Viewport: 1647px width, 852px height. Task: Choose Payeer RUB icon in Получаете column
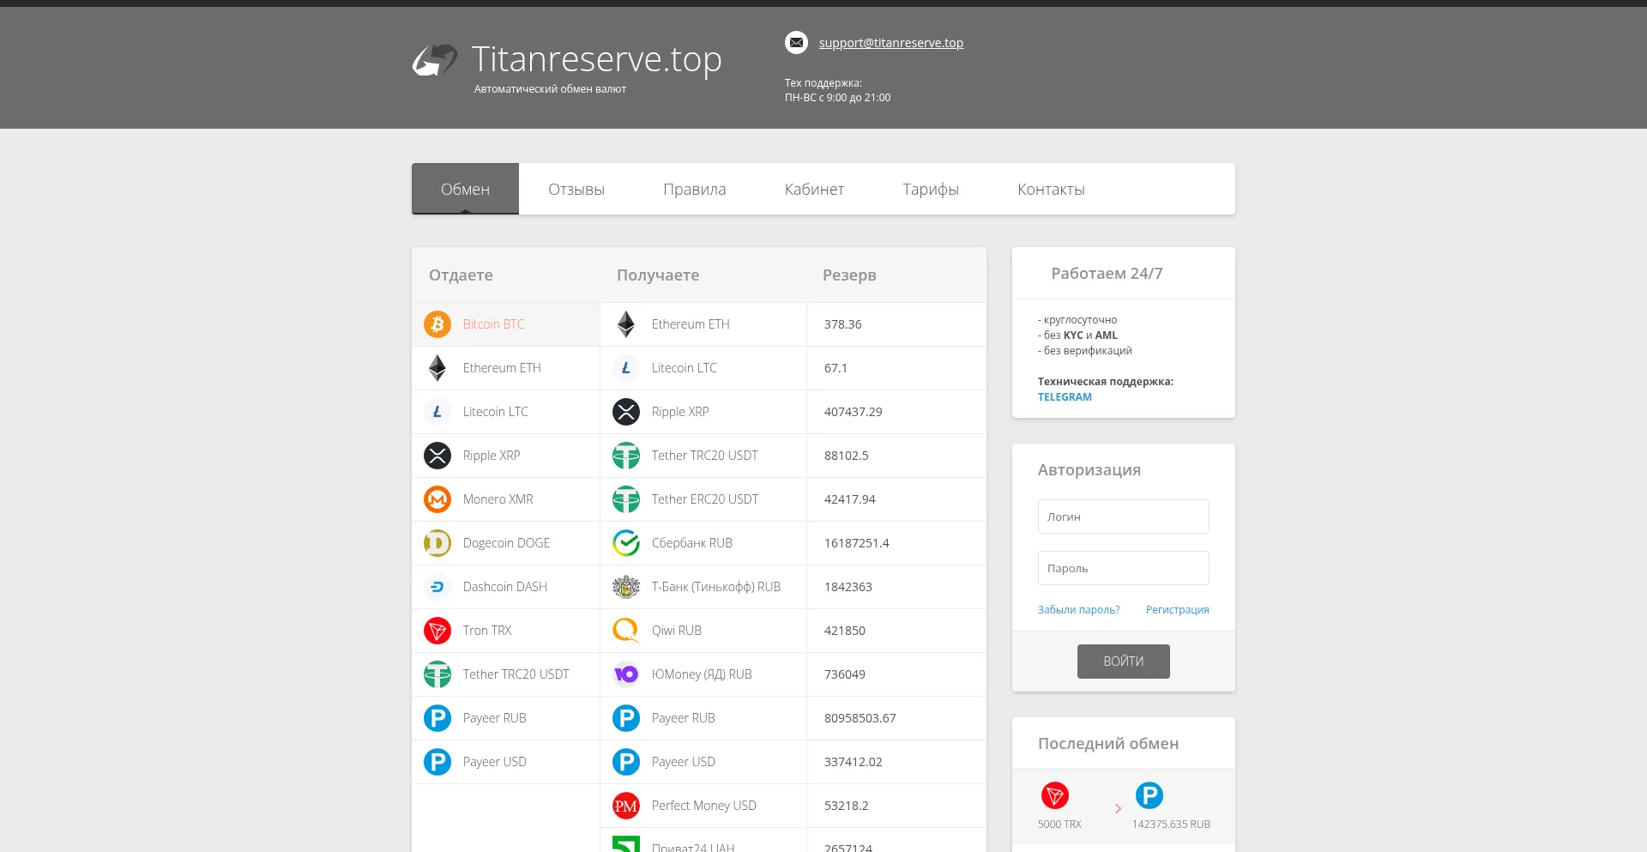click(626, 718)
